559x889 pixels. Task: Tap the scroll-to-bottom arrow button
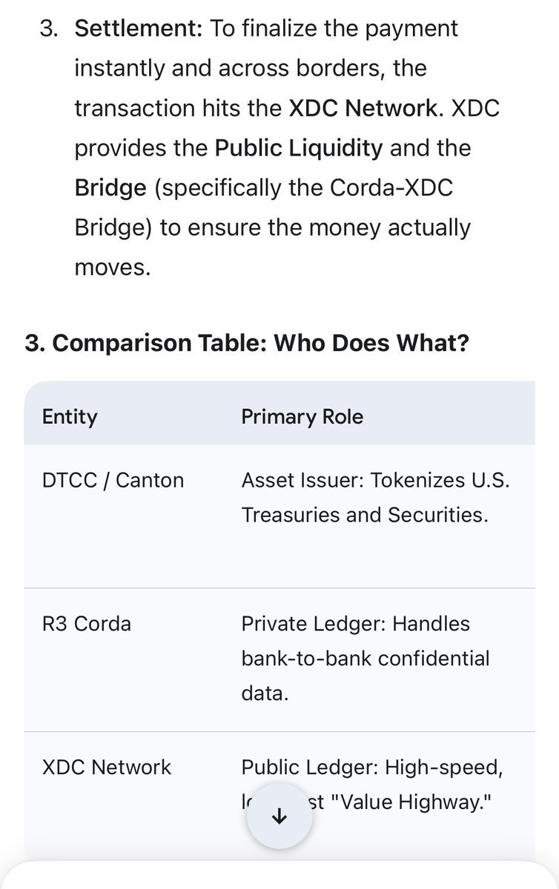pos(279,816)
